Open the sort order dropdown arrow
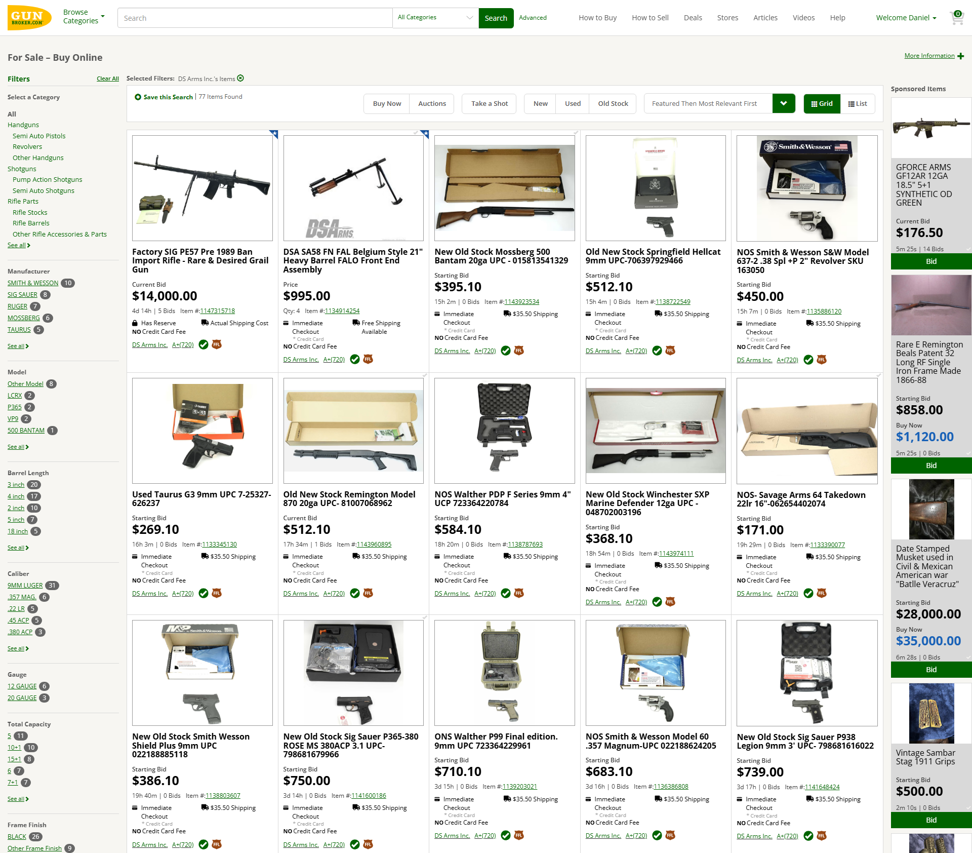 coord(784,103)
